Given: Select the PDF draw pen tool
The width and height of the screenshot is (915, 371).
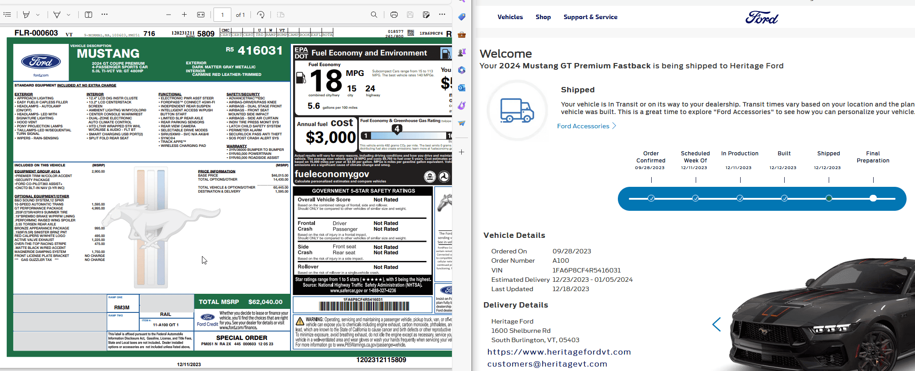Looking at the screenshot, I should (x=57, y=15).
